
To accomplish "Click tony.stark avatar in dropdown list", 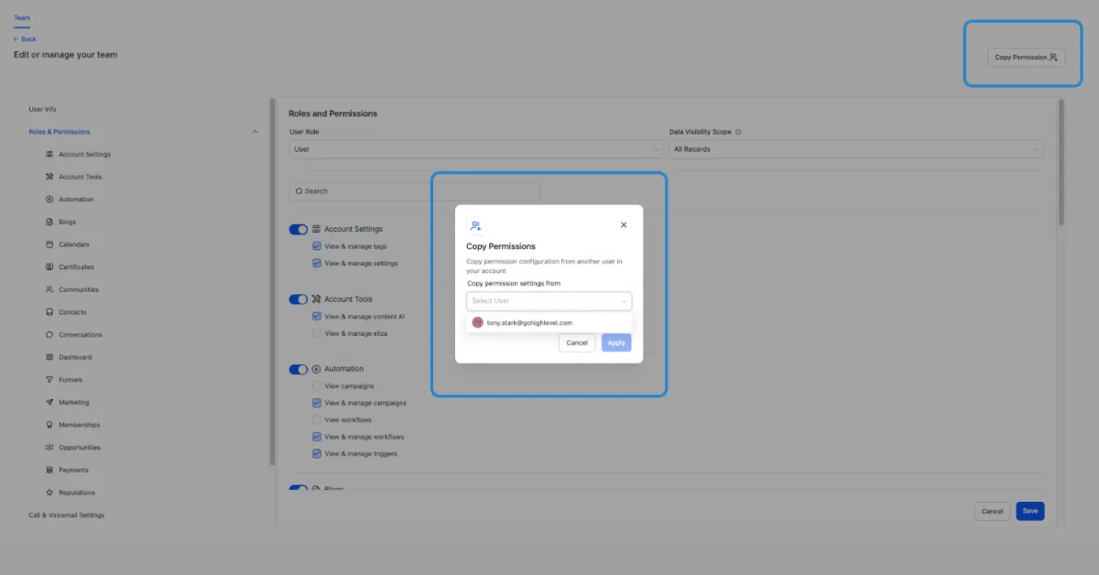I will (x=477, y=322).
